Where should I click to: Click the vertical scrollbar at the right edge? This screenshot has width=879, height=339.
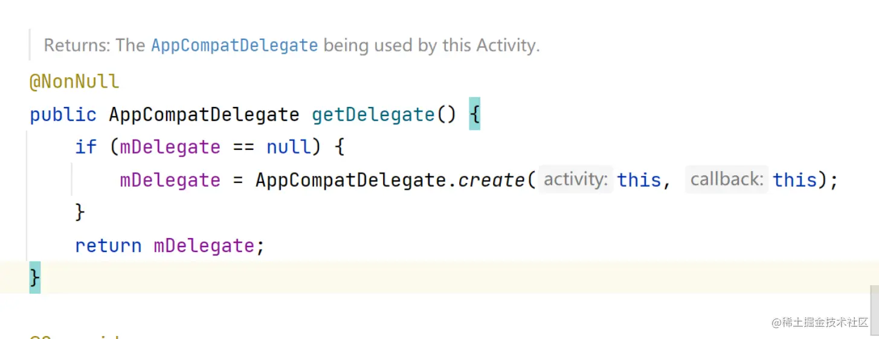[874, 308]
